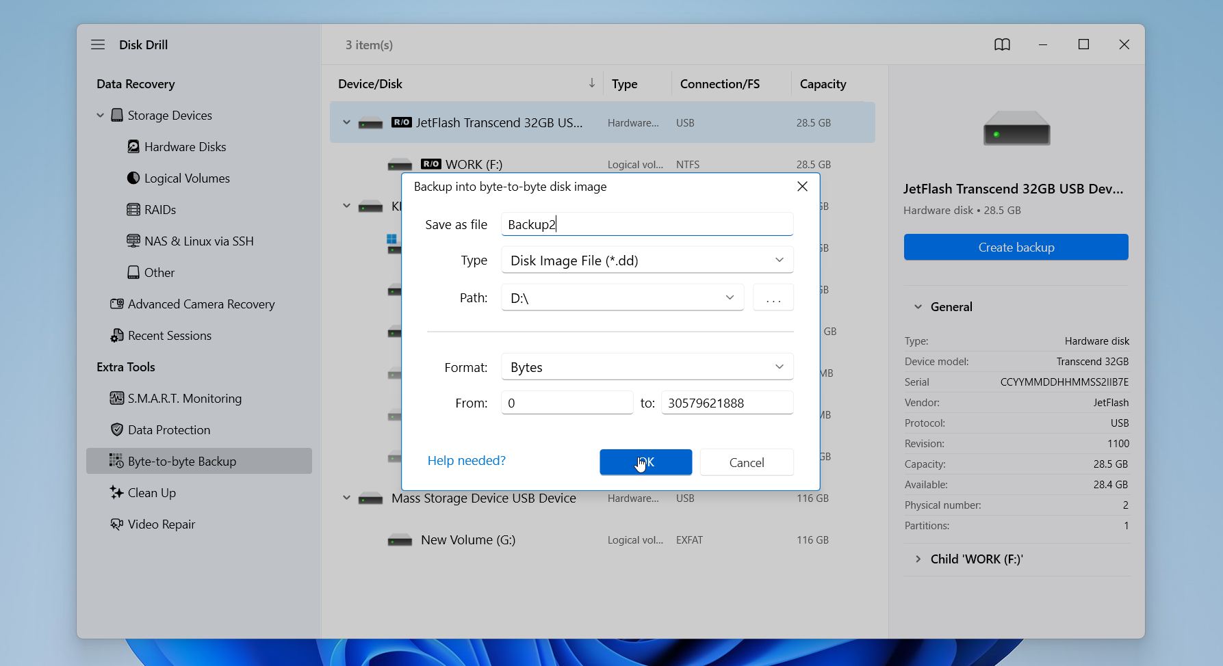Open the Path dropdown showing D:\
1223x666 pixels.
(622, 297)
